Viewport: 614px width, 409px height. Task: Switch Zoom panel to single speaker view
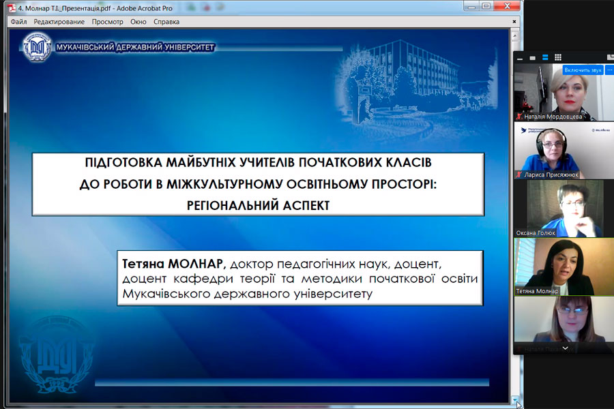click(533, 58)
